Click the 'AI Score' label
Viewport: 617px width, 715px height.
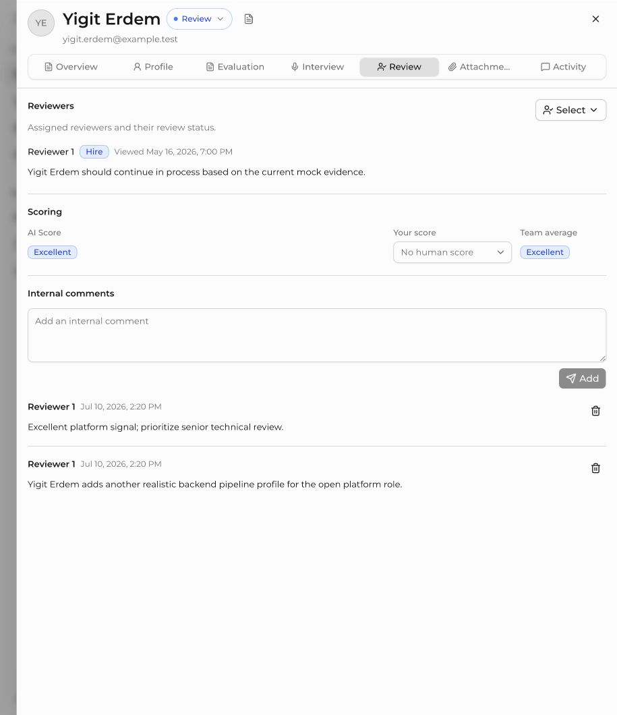pos(45,233)
